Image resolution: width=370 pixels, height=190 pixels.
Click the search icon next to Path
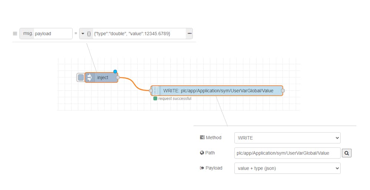346,153
